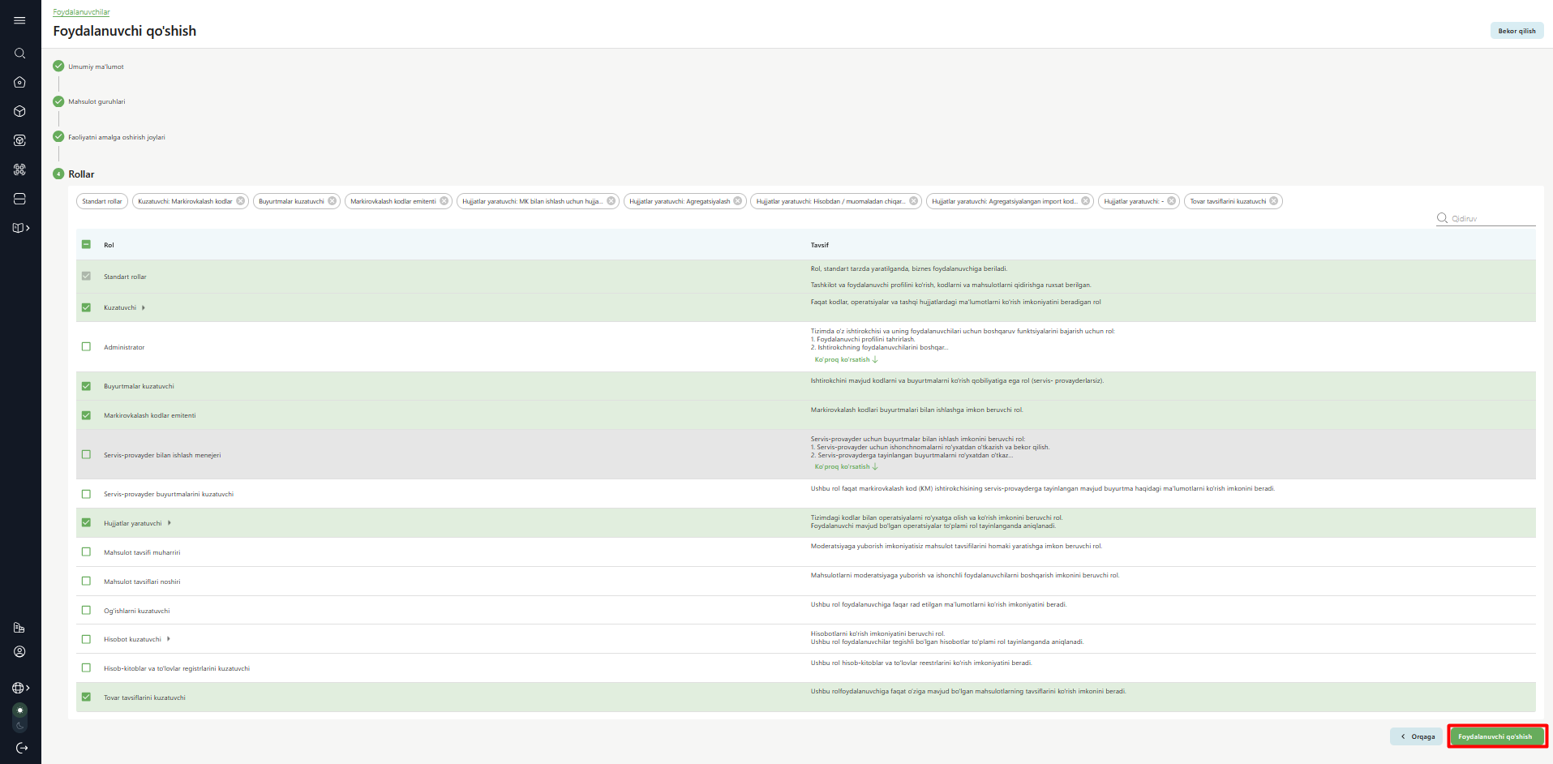Select the Rollar step heading

(81, 174)
